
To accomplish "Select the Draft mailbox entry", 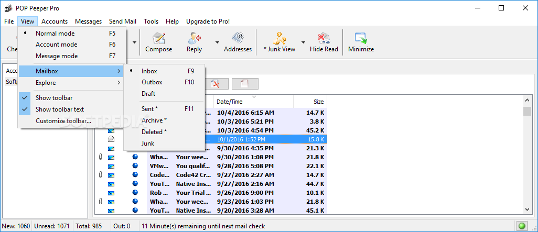I will pyautogui.click(x=164, y=94).
